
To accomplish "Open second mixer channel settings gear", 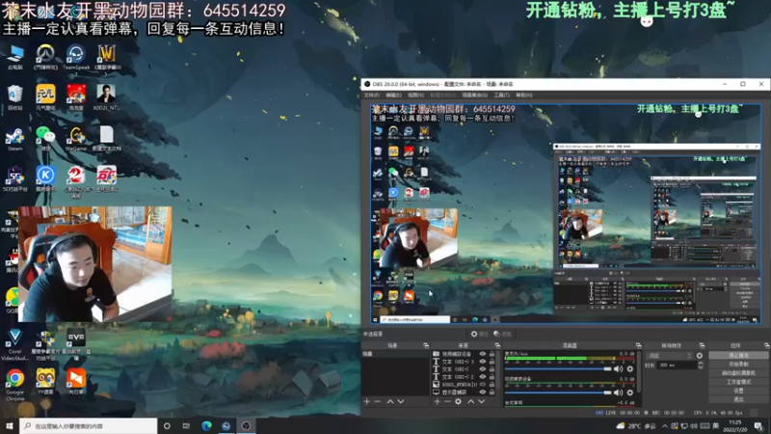I will (630, 393).
